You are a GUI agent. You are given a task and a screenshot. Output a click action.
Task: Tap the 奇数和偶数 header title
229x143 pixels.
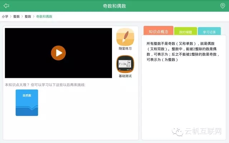[x=114, y=6]
